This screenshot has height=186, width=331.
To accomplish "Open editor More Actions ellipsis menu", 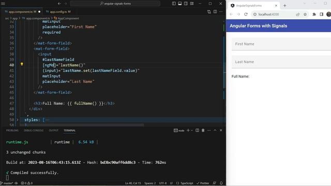I will pyautogui.click(x=221, y=12).
